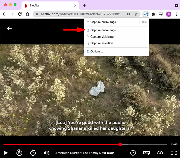
Task: Choose Capture entire page with shortcut ⇧⌘S
Action: pos(116,22)
